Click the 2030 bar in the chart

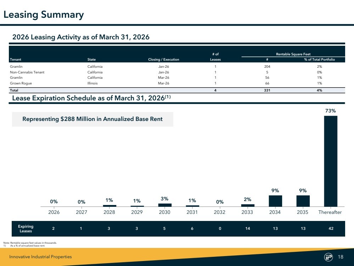point(165,205)
